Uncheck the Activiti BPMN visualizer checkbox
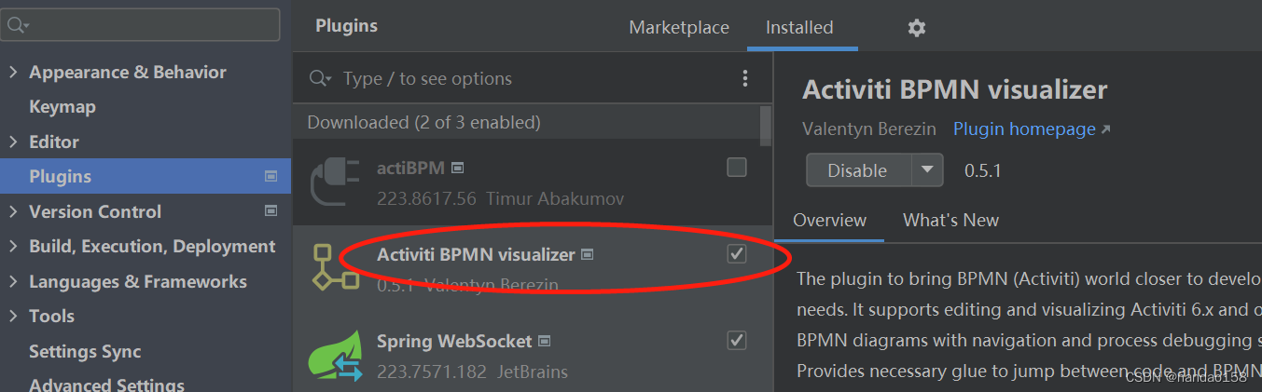This screenshot has height=392, width=1262. pos(737,253)
